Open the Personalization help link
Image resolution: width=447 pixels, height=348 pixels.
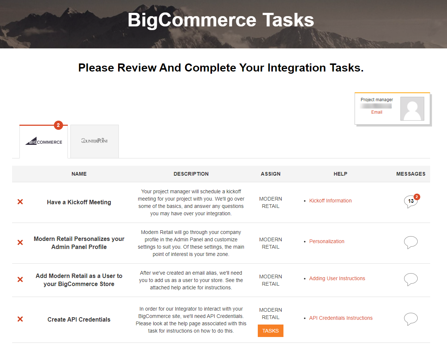coord(327,241)
